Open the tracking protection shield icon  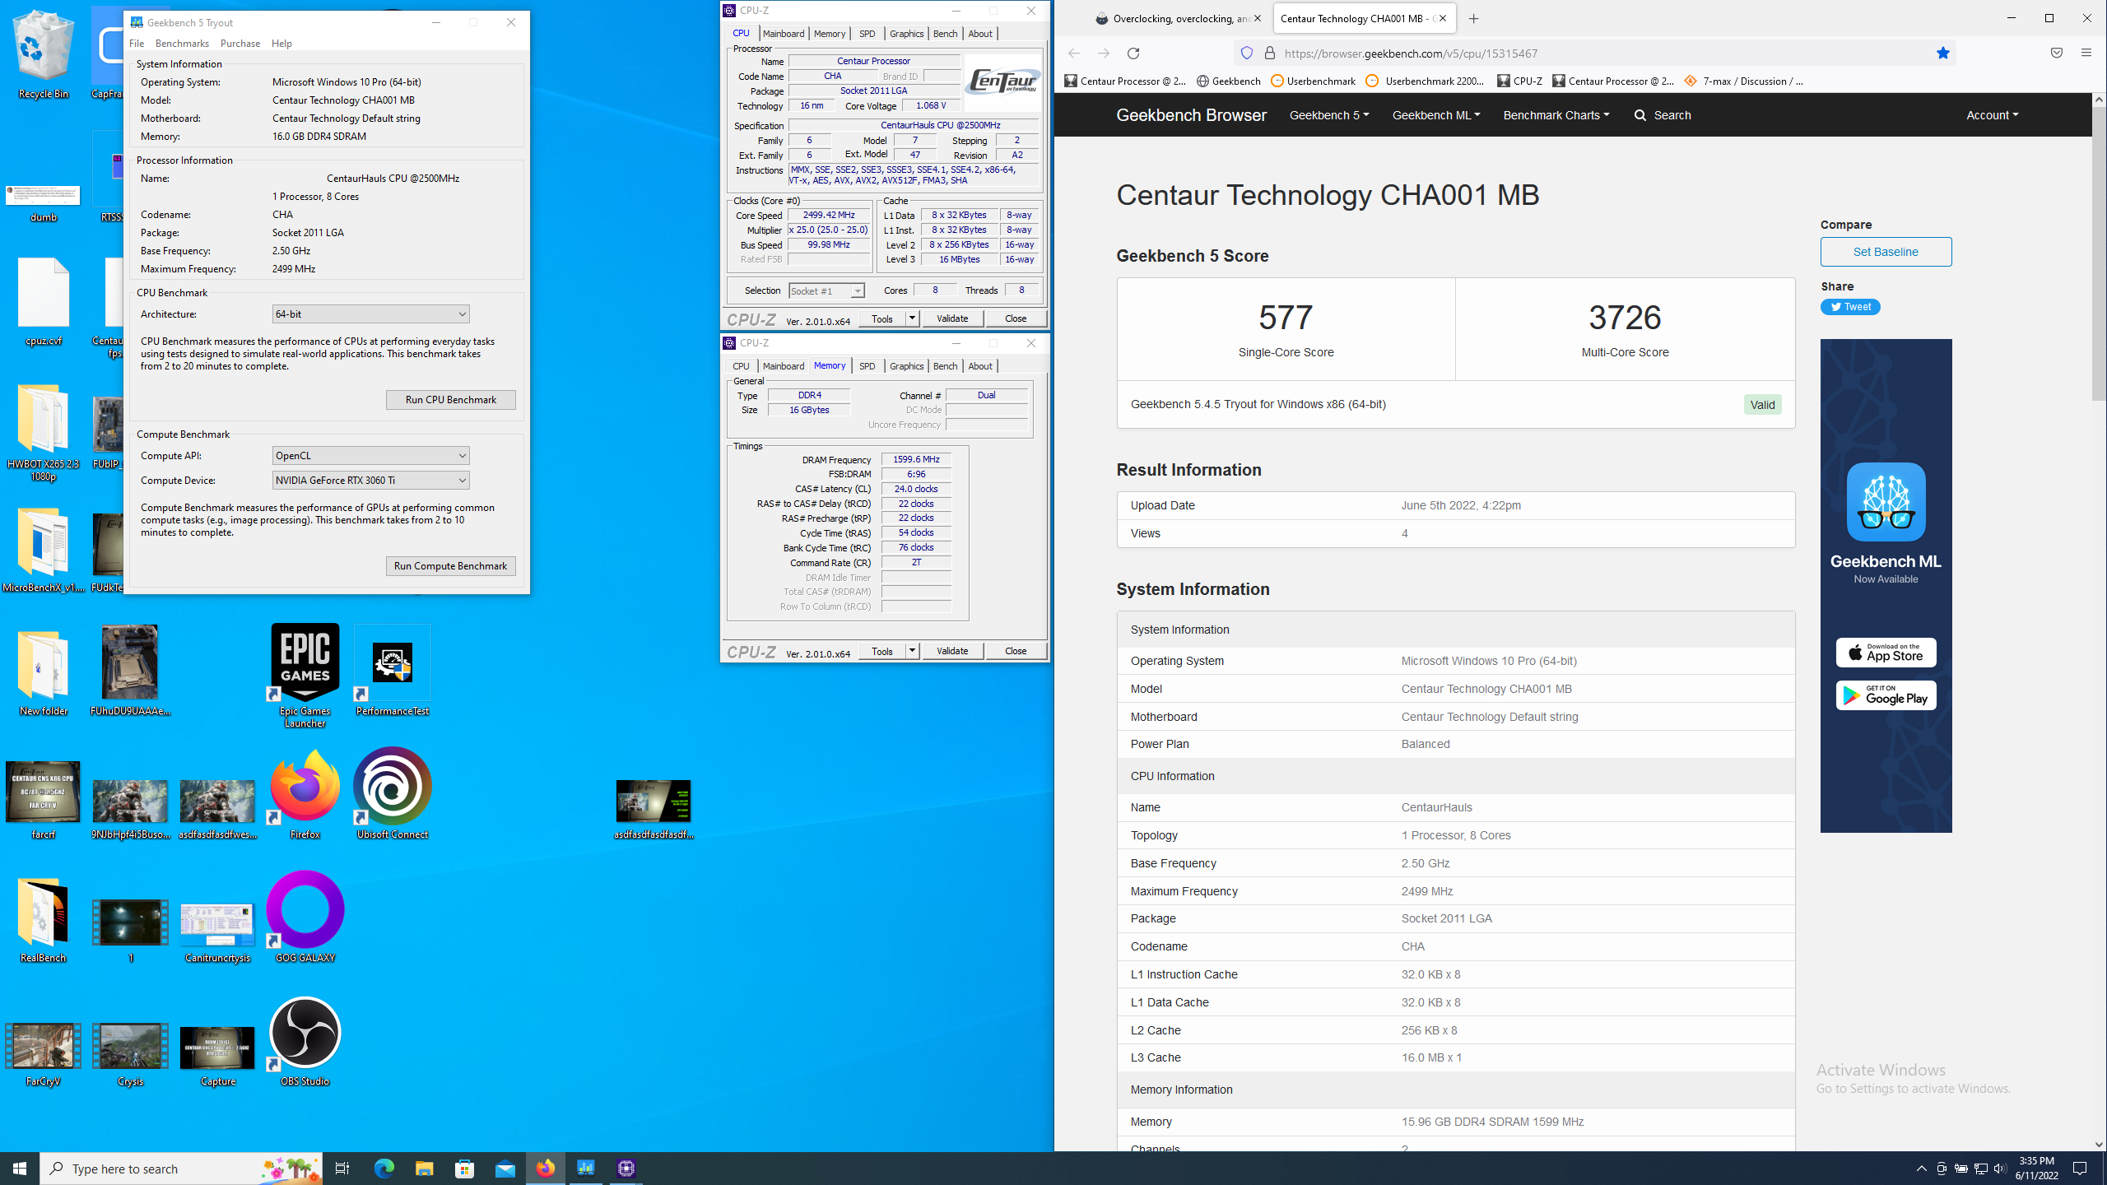pyautogui.click(x=1247, y=53)
